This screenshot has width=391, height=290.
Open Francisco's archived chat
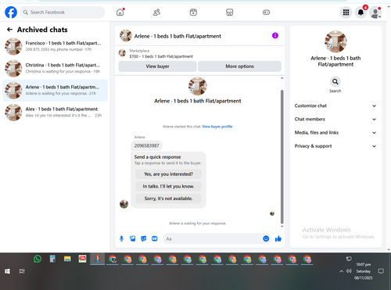click(55, 46)
